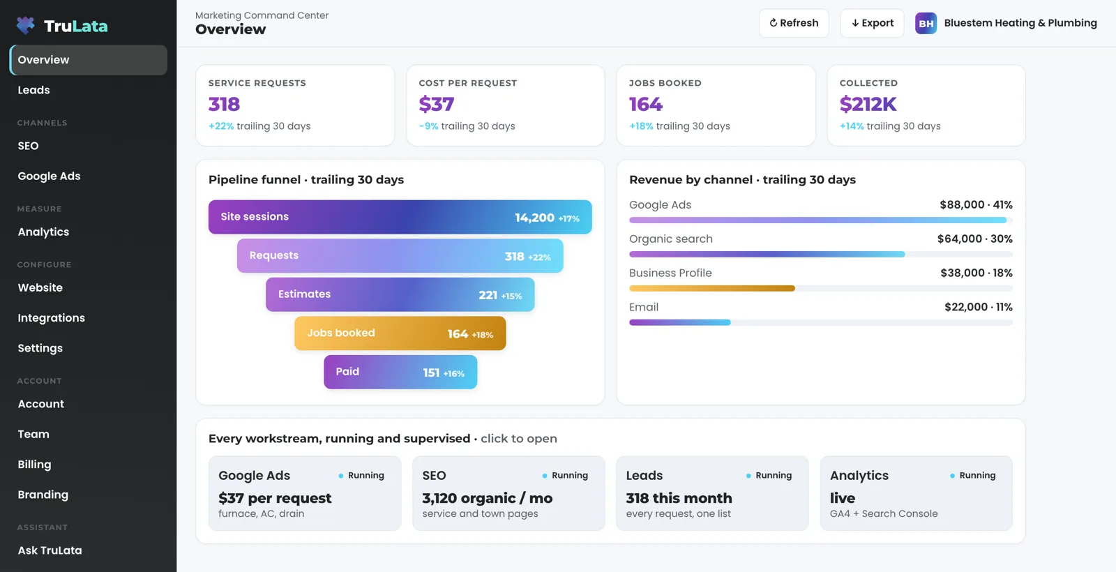Click 'GA4 + Search Console' text

tap(884, 513)
